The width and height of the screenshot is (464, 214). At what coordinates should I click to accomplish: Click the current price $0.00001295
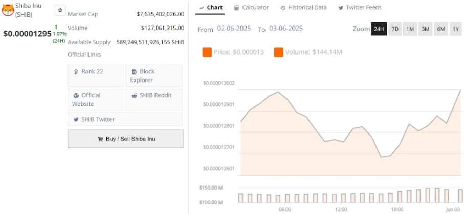tap(27, 34)
